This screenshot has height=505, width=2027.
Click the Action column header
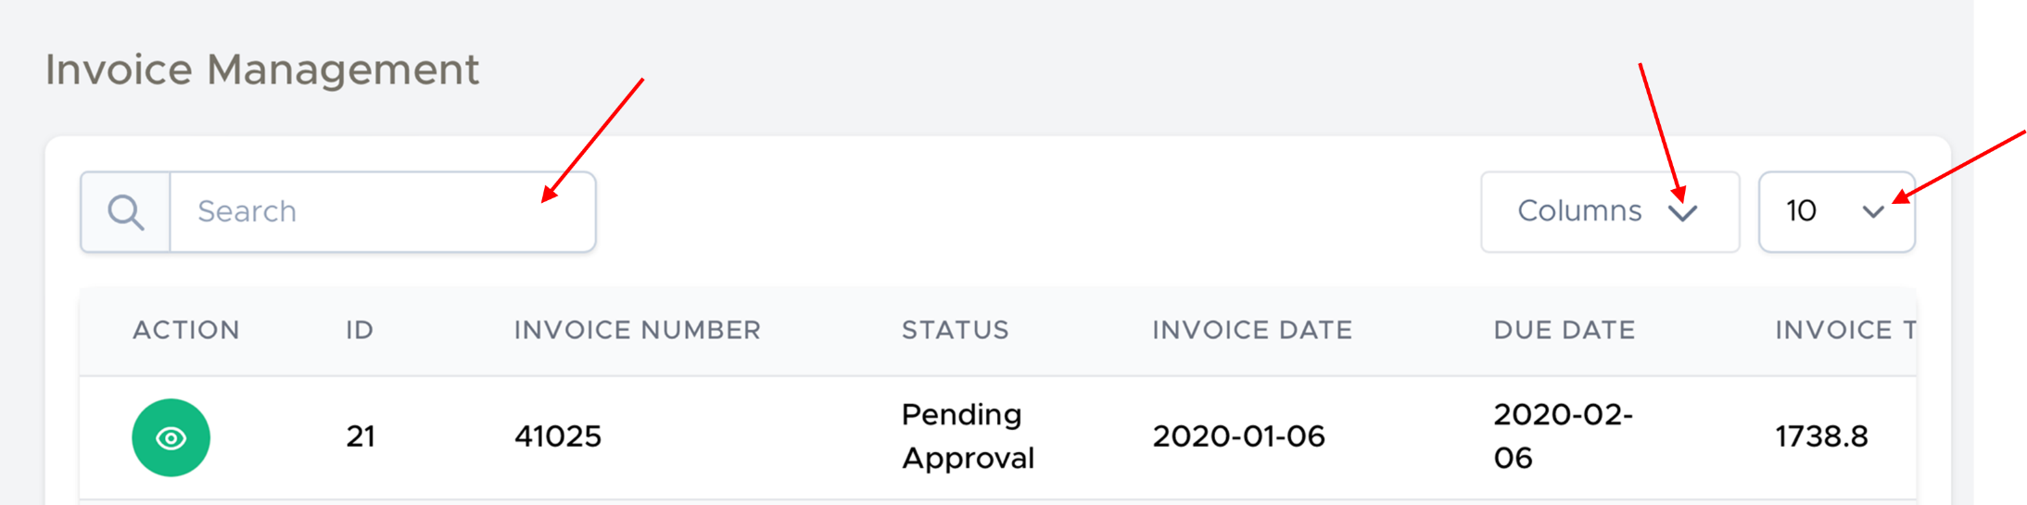point(186,330)
